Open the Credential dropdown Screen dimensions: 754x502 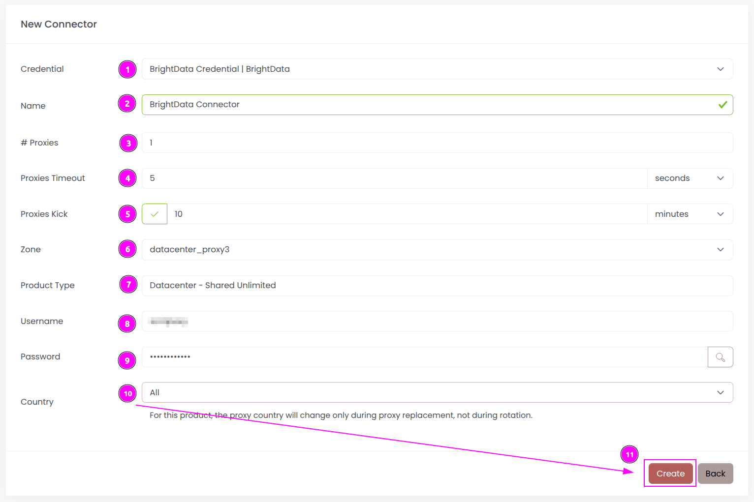pos(437,69)
